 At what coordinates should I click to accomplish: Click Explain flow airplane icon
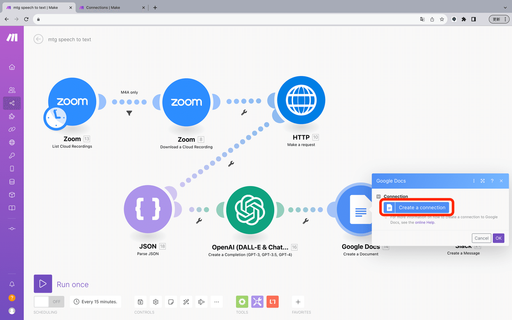[x=201, y=302]
